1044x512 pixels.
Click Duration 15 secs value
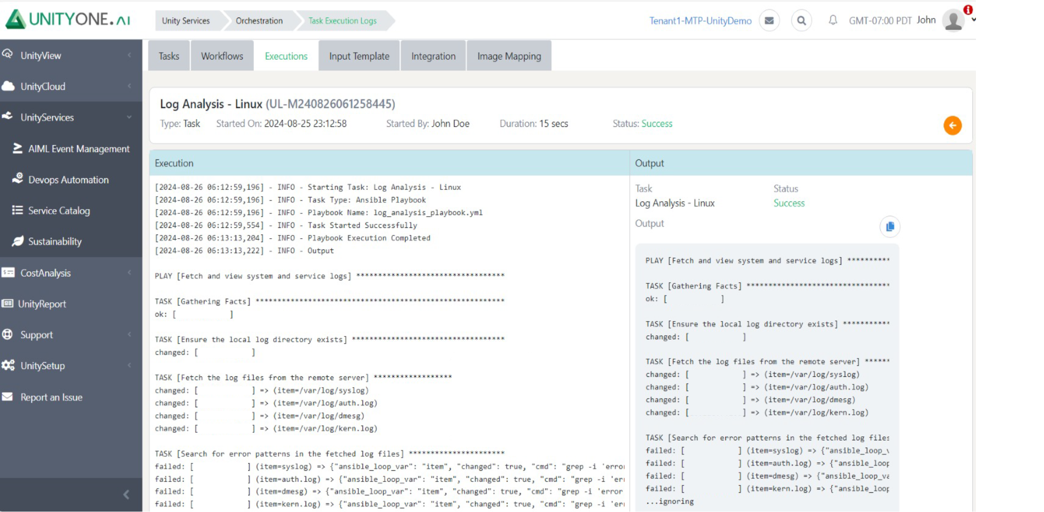coord(553,124)
